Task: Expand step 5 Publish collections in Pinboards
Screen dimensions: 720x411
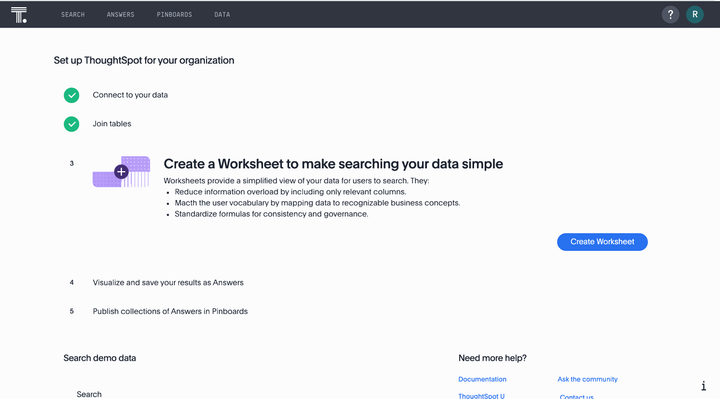Action: (x=170, y=311)
